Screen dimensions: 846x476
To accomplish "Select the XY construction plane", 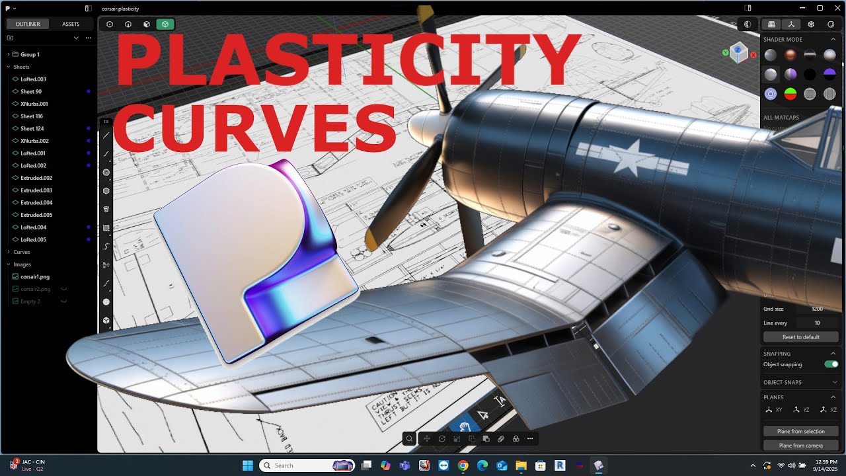I will click(773, 410).
